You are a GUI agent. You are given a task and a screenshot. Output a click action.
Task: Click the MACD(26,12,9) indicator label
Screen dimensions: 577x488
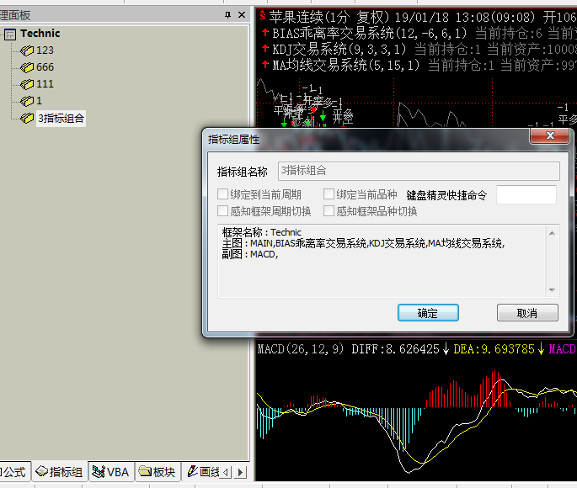(301, 348)
